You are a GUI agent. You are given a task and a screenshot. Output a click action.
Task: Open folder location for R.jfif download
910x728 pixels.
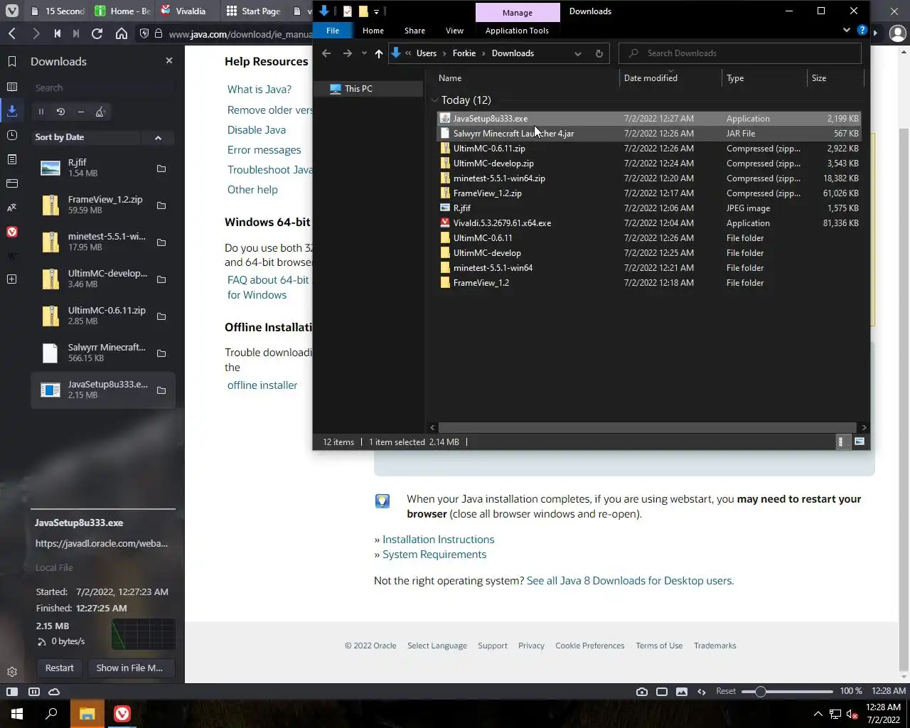click(x=161, y=168)
